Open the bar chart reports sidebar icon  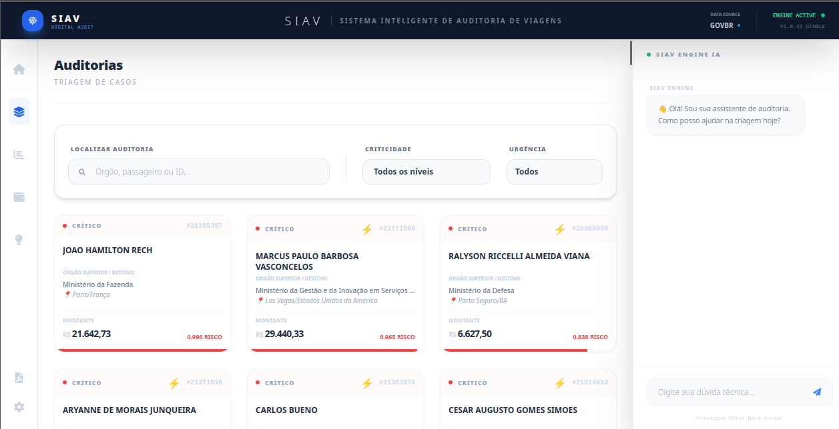19,155
